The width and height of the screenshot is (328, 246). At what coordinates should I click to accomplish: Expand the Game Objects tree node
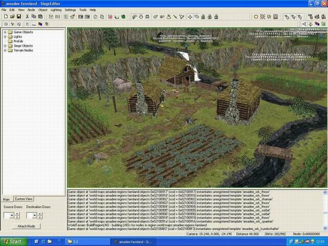click(x=5, y=32)
